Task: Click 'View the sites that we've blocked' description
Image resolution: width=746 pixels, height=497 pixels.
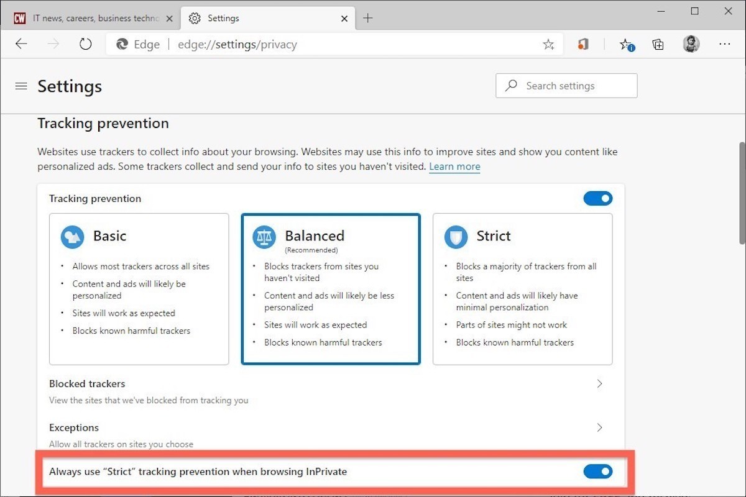Action: click(149, 400)
